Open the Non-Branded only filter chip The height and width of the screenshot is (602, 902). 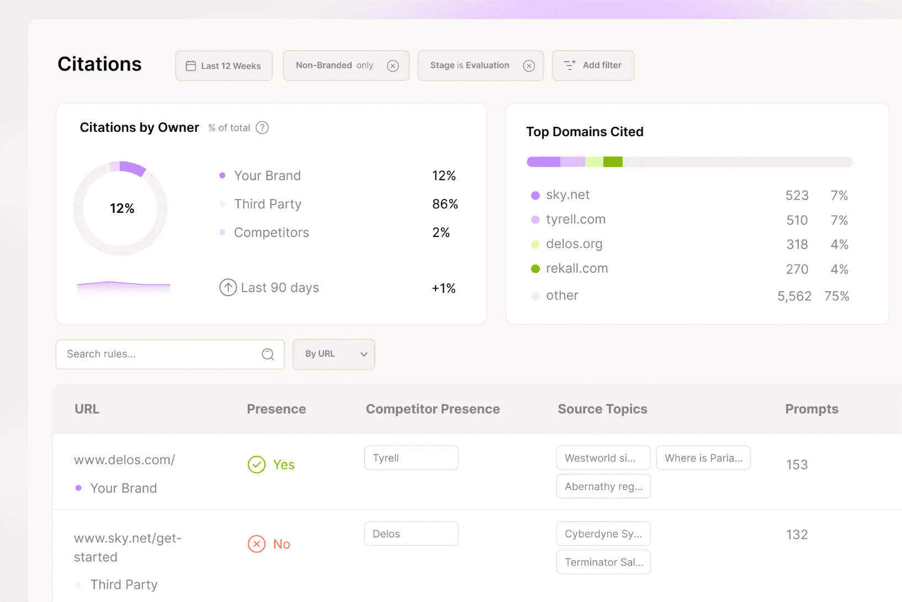pos(346,66)
